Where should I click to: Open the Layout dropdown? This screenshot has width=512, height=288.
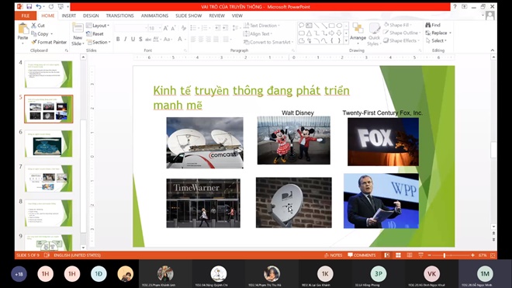[98, 26]
